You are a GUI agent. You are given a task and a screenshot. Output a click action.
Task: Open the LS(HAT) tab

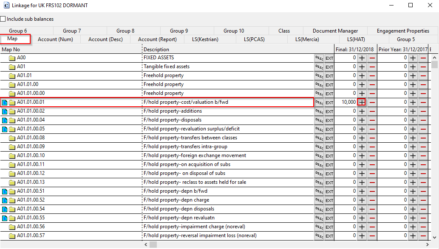355,39
